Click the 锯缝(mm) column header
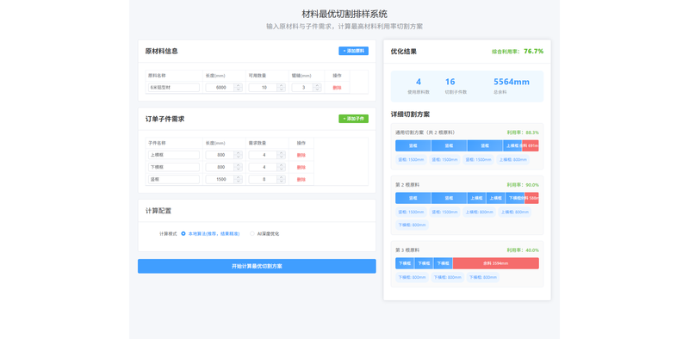Image resolution: width=689 pixels, height=339 pixels. pyautogui.click(x=301, y=76)
